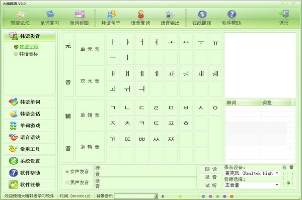Click the consonant ㅎ letter cell
The height and width of the screenshot is (200, 302).
(186, 123)
